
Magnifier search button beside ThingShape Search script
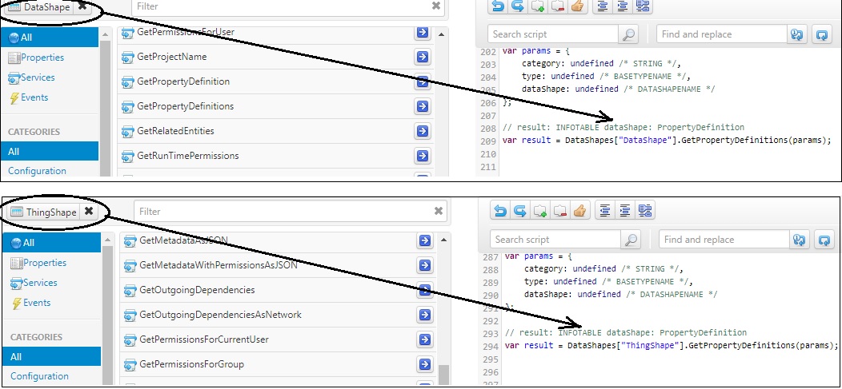point(631,240)
